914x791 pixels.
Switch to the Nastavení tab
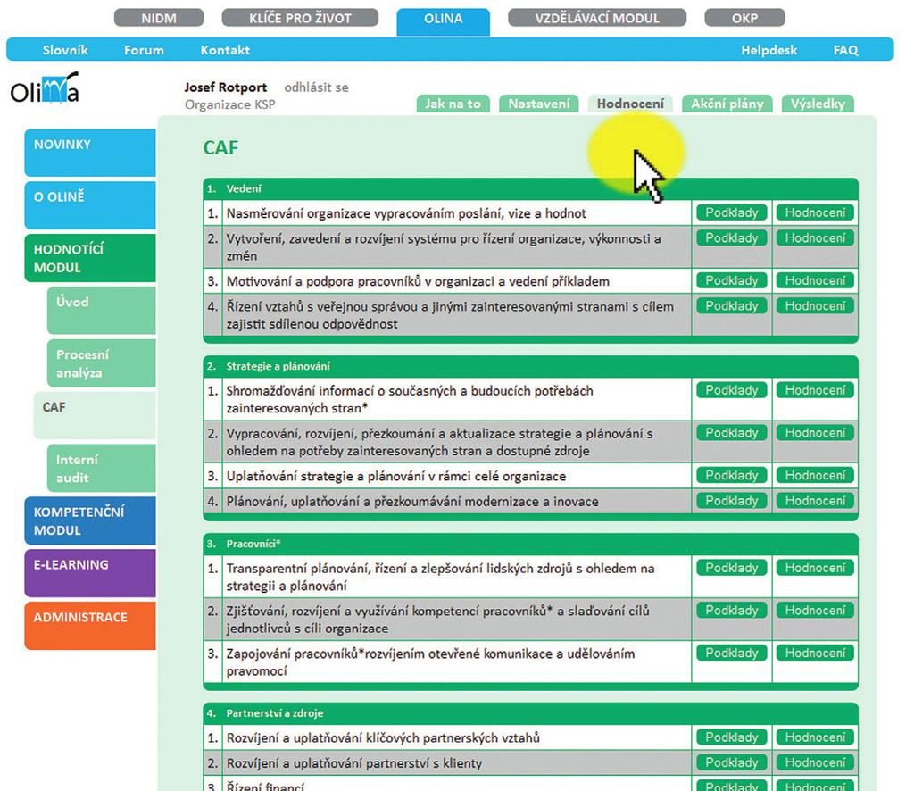[538, 104]
